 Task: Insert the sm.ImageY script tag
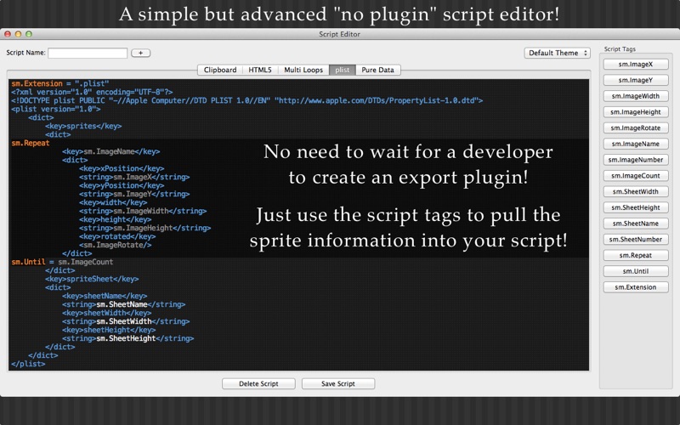635,80
